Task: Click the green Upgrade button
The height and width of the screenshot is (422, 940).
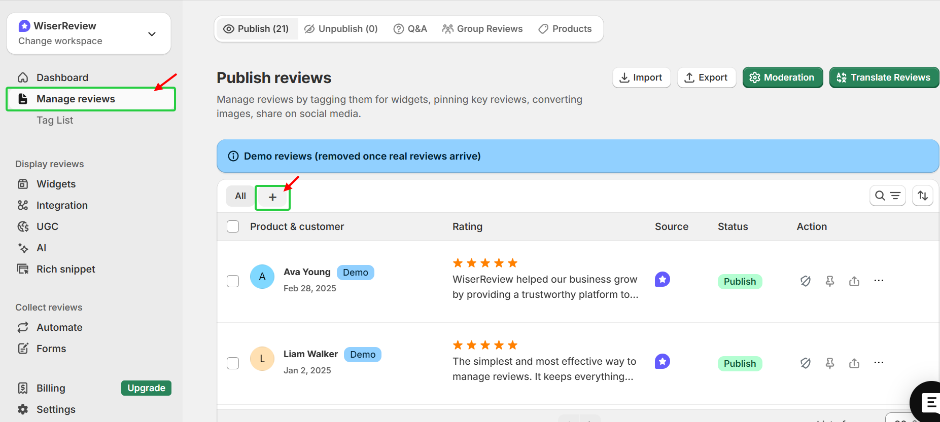Action: [x=146, y=388]
